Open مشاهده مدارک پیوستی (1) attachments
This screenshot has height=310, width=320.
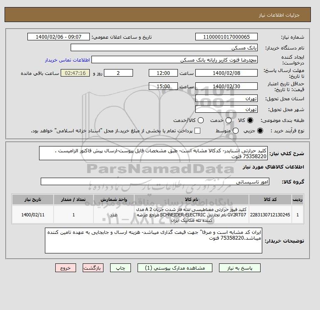[175, 268]
